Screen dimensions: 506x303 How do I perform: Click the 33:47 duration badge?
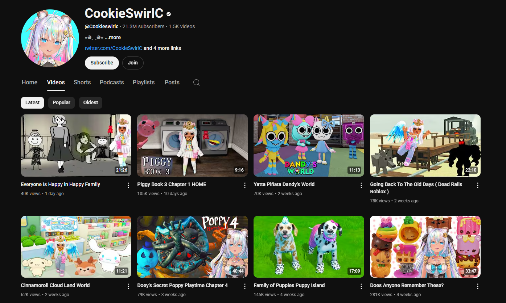[x=471, y=271]
